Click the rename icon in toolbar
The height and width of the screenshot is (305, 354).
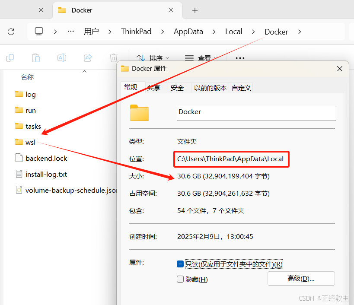[x=62, y=58]
